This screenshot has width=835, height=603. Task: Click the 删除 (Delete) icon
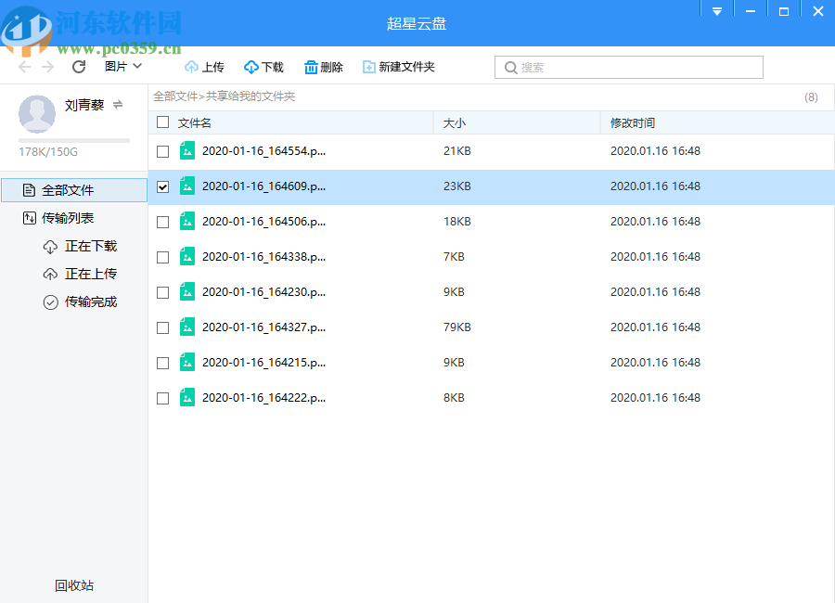coord(310,66)
